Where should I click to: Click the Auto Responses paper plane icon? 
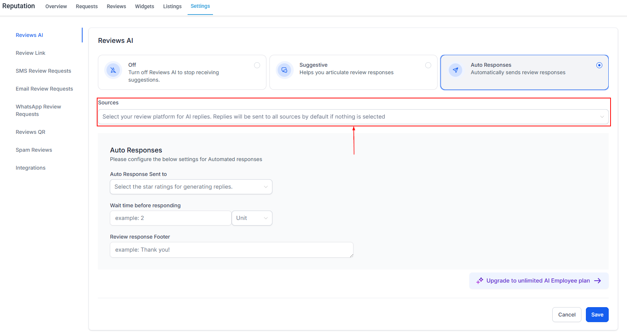pos(455,70)
